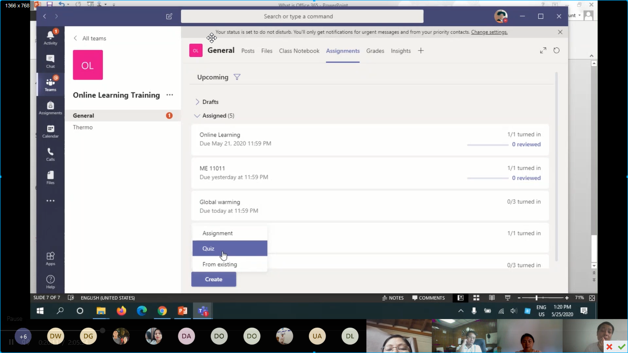Switch to the Posts tab
This screenshot has width=628, height=353.
248,51
